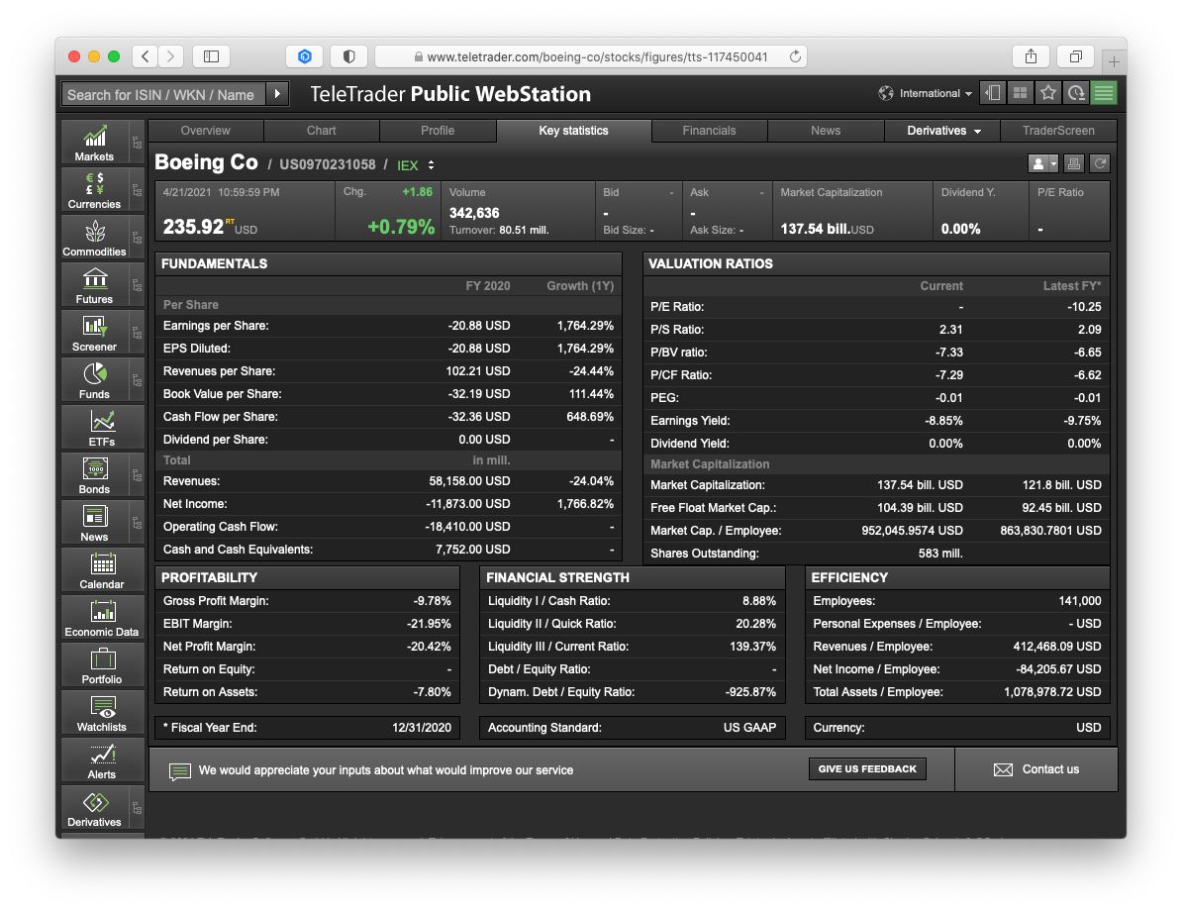Expand News submenu tree icon in sidebar
Screen dimensions: 1182x912
[x=137, y=523]
